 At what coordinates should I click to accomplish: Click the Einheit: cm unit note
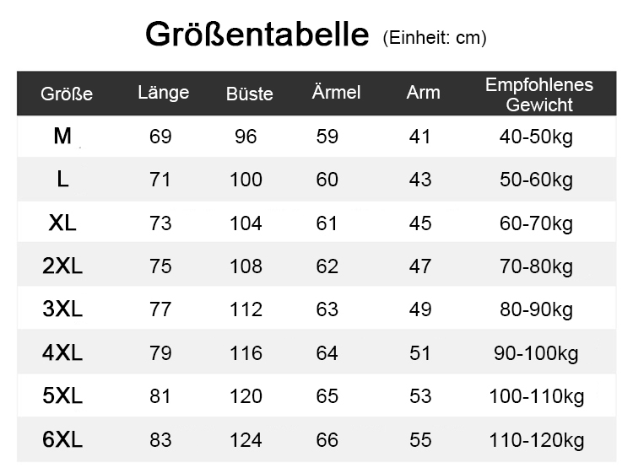(x=435, y=38)
